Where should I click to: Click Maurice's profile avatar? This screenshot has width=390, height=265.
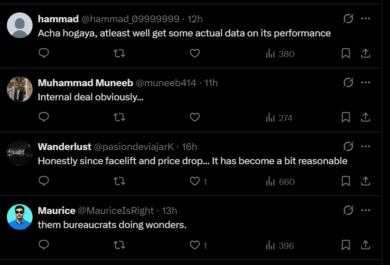pyautogui.click(x=20, y=217)
